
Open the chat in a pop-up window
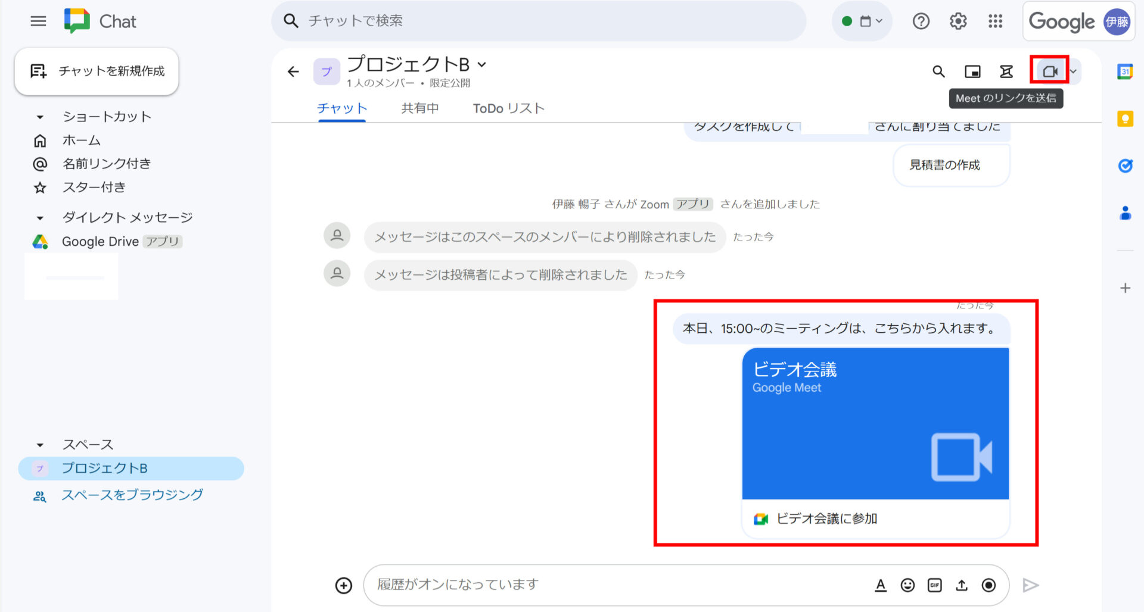(972, 71)
